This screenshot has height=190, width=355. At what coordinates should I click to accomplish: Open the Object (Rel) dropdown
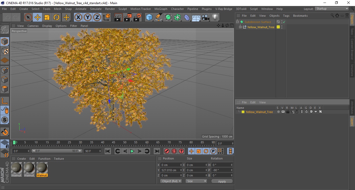pyautogui.click(x=171, y=181)
